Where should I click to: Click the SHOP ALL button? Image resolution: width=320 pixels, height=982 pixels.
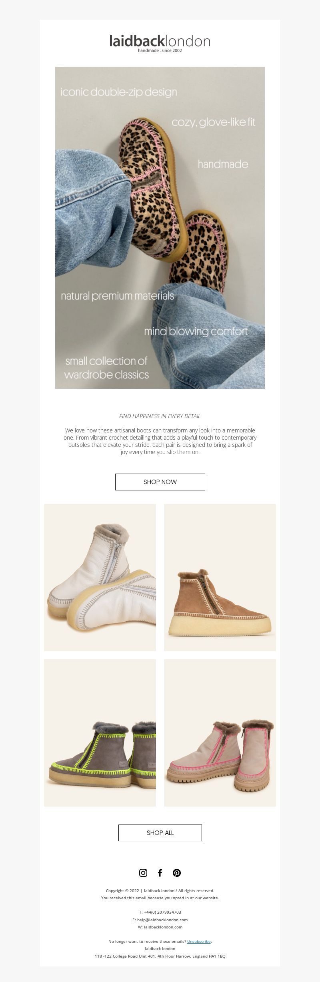point(160,833)
